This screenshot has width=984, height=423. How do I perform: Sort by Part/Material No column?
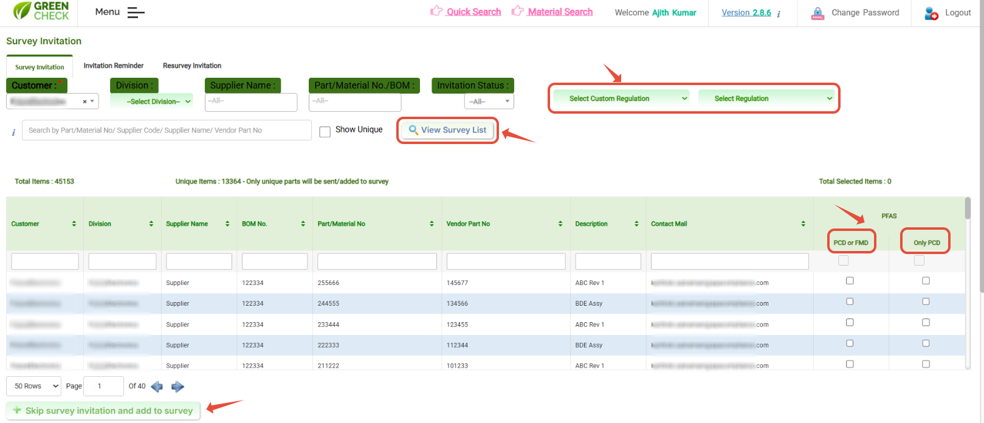coord(432,224)
